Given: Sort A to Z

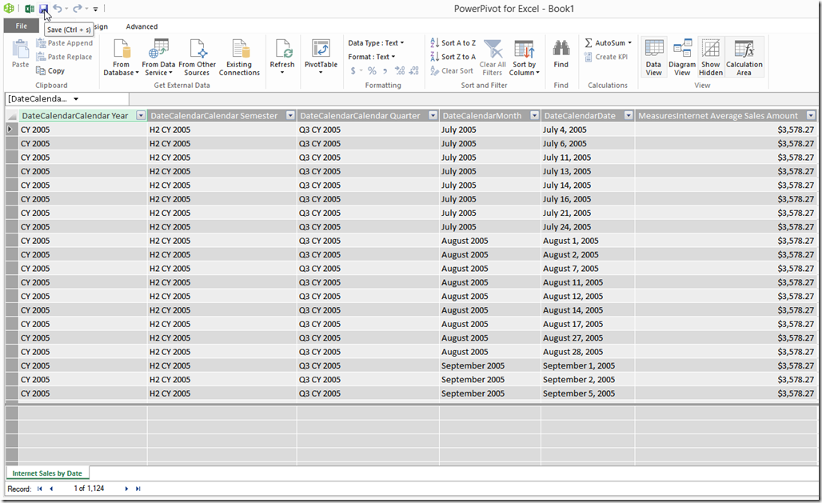Looking at the screenshot, I should coord(453,43).
